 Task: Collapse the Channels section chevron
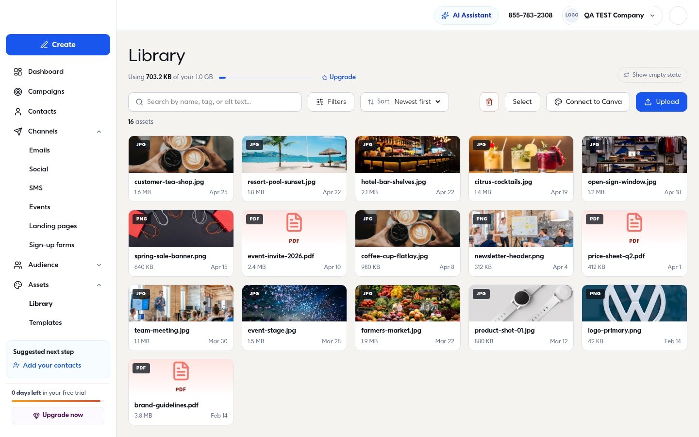[99, 132]
